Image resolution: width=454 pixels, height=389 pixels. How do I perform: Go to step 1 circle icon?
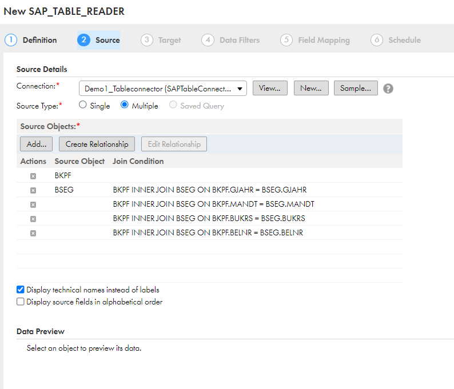11,40
